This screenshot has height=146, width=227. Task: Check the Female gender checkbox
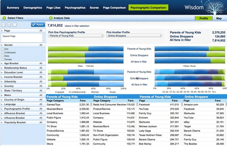(x=3, y=59)
